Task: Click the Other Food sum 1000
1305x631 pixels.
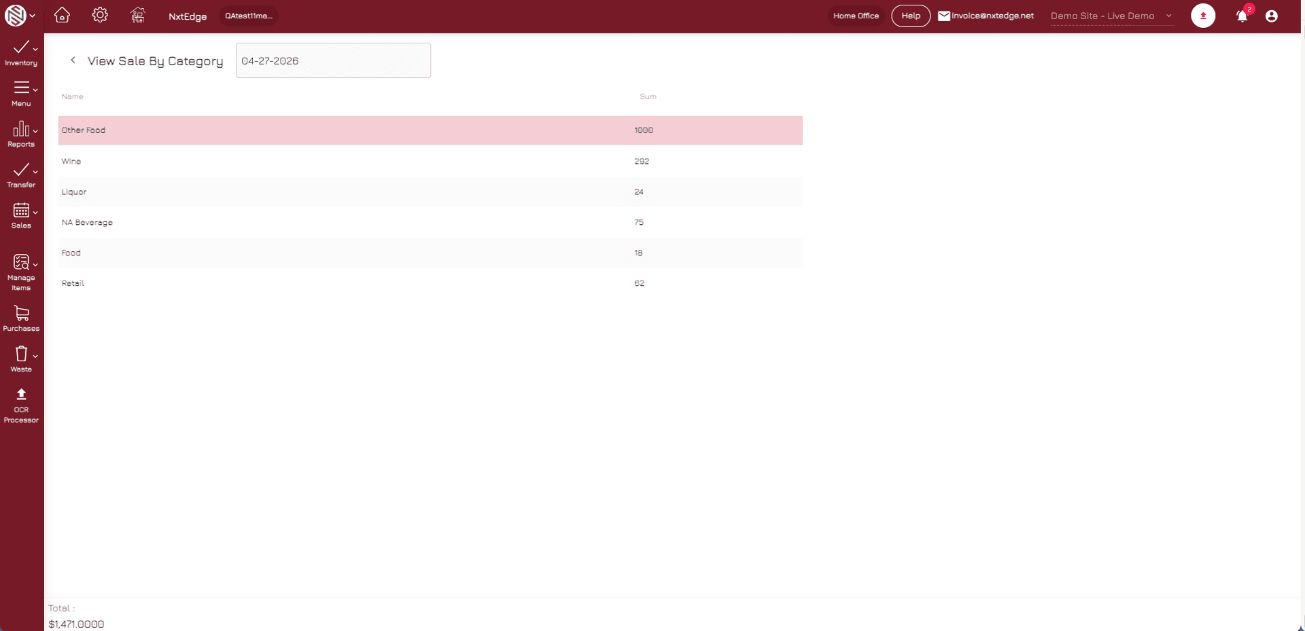Action: pos(644,130)
